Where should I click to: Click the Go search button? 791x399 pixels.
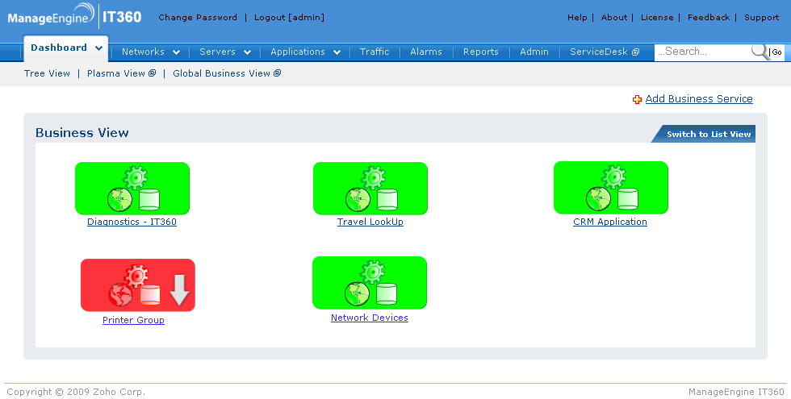tap(776, 52)
